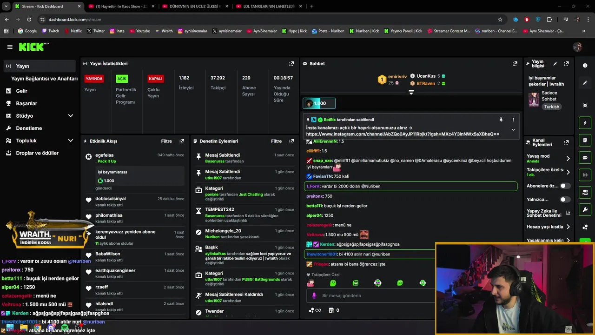Reload the Kick dashboard page

29,20
